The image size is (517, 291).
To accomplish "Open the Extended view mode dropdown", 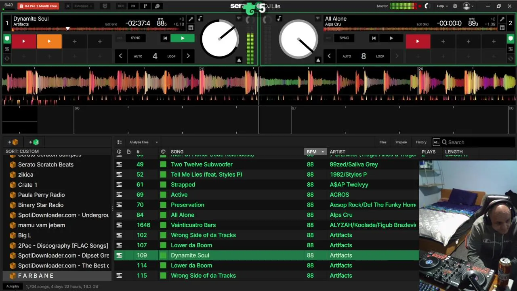I will [x=84, y=6].
